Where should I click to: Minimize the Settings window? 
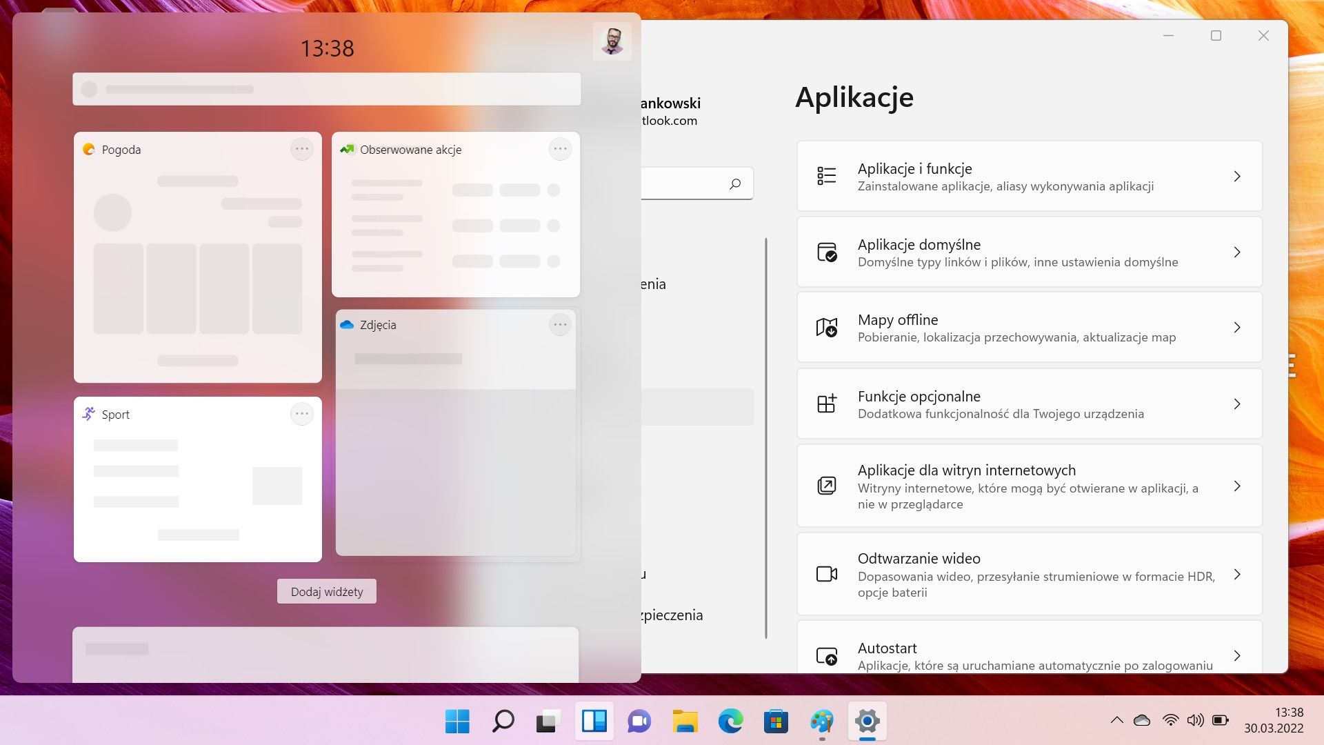pos(1168,35)
